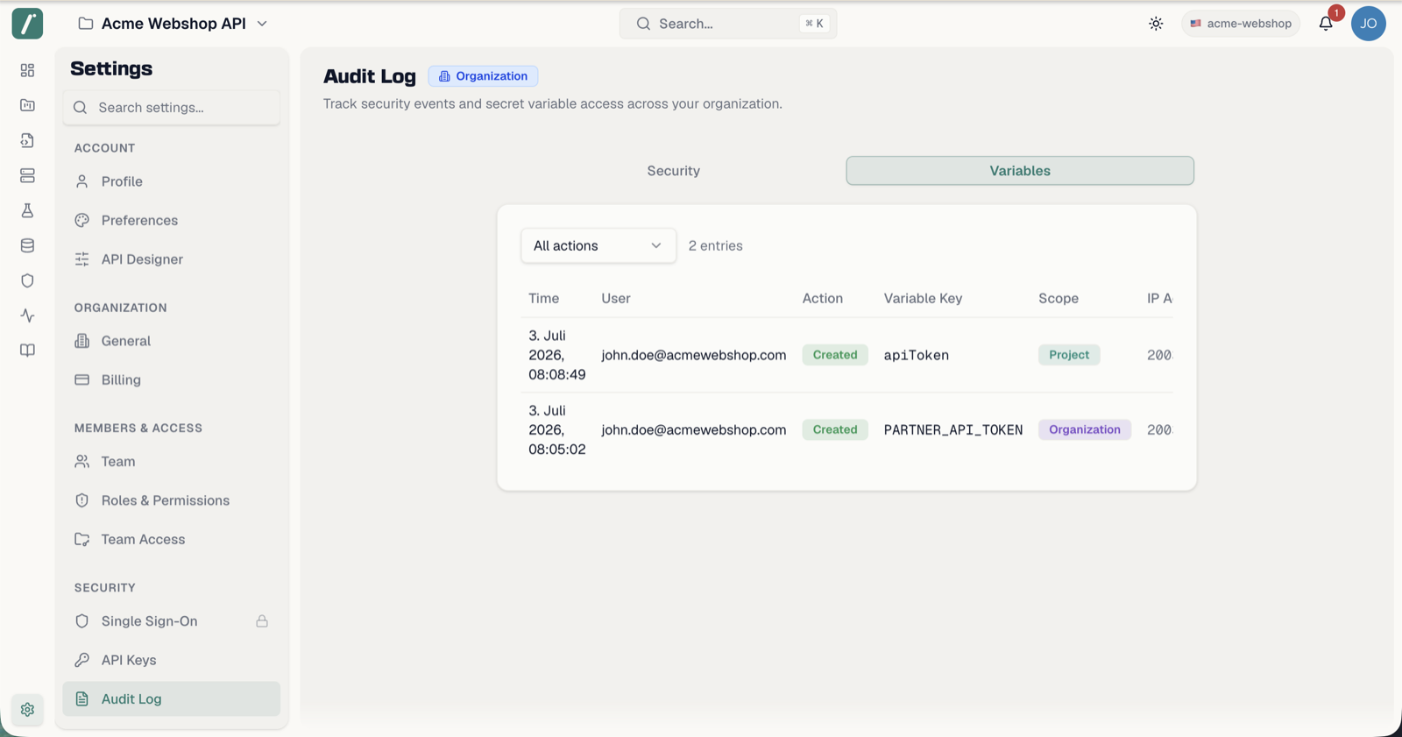Click the Action column header

click(x=823, y=299)
